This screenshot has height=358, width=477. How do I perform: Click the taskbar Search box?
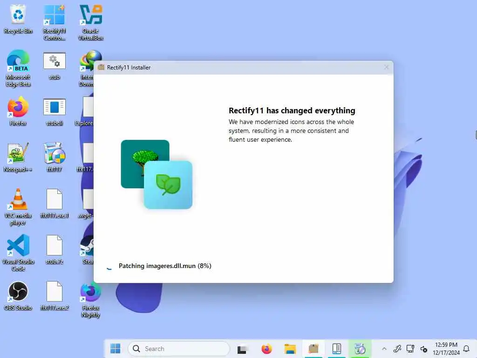178,349
